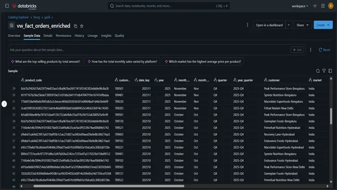
Task: Ask which market has highest average price
Action: pyautogui.click(x=203, y=62)
